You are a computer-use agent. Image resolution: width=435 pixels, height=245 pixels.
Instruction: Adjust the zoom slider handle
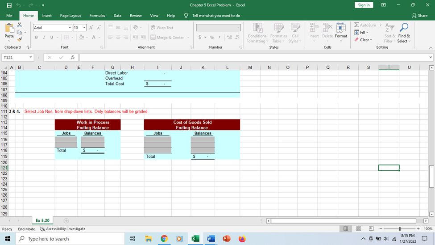click(x=400, y=228)
